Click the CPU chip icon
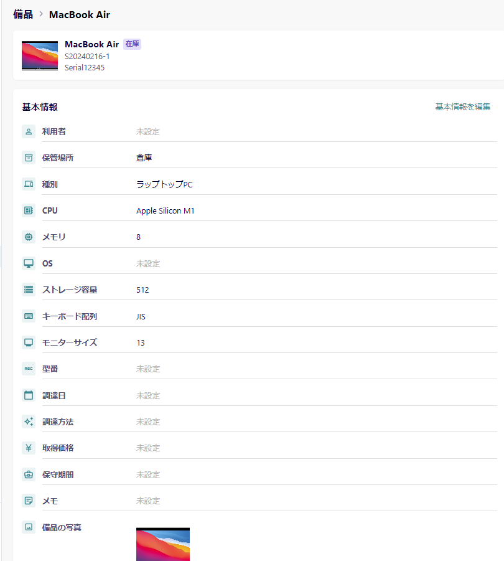The height and width of the screenshot is (561, 504). [29, 210]
